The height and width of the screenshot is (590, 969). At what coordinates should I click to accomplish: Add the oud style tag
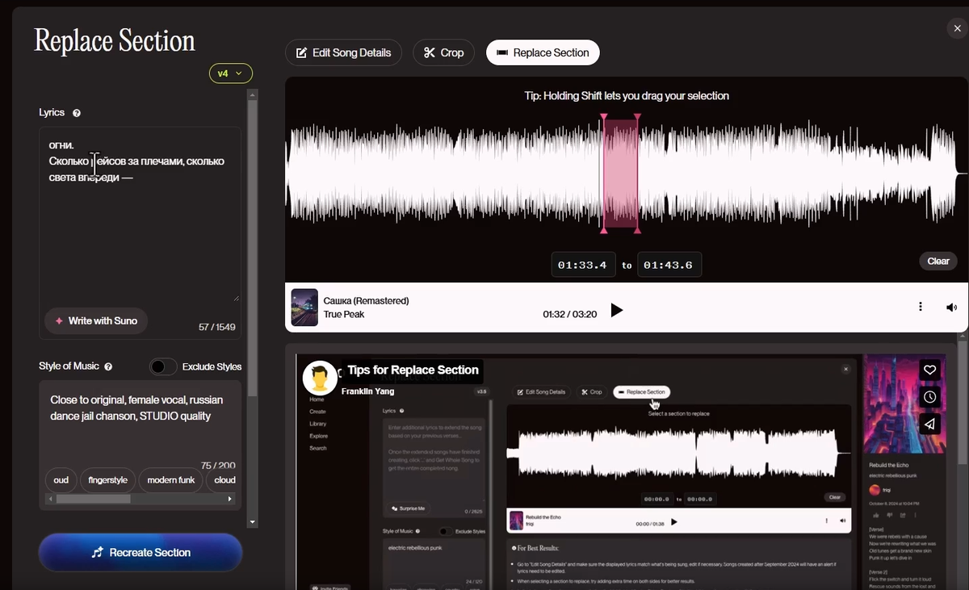point(61,479)
